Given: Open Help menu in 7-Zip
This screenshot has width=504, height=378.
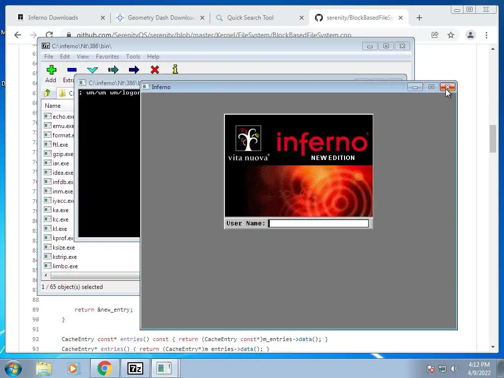Looking at the screenshot, I should click(153, 57).
